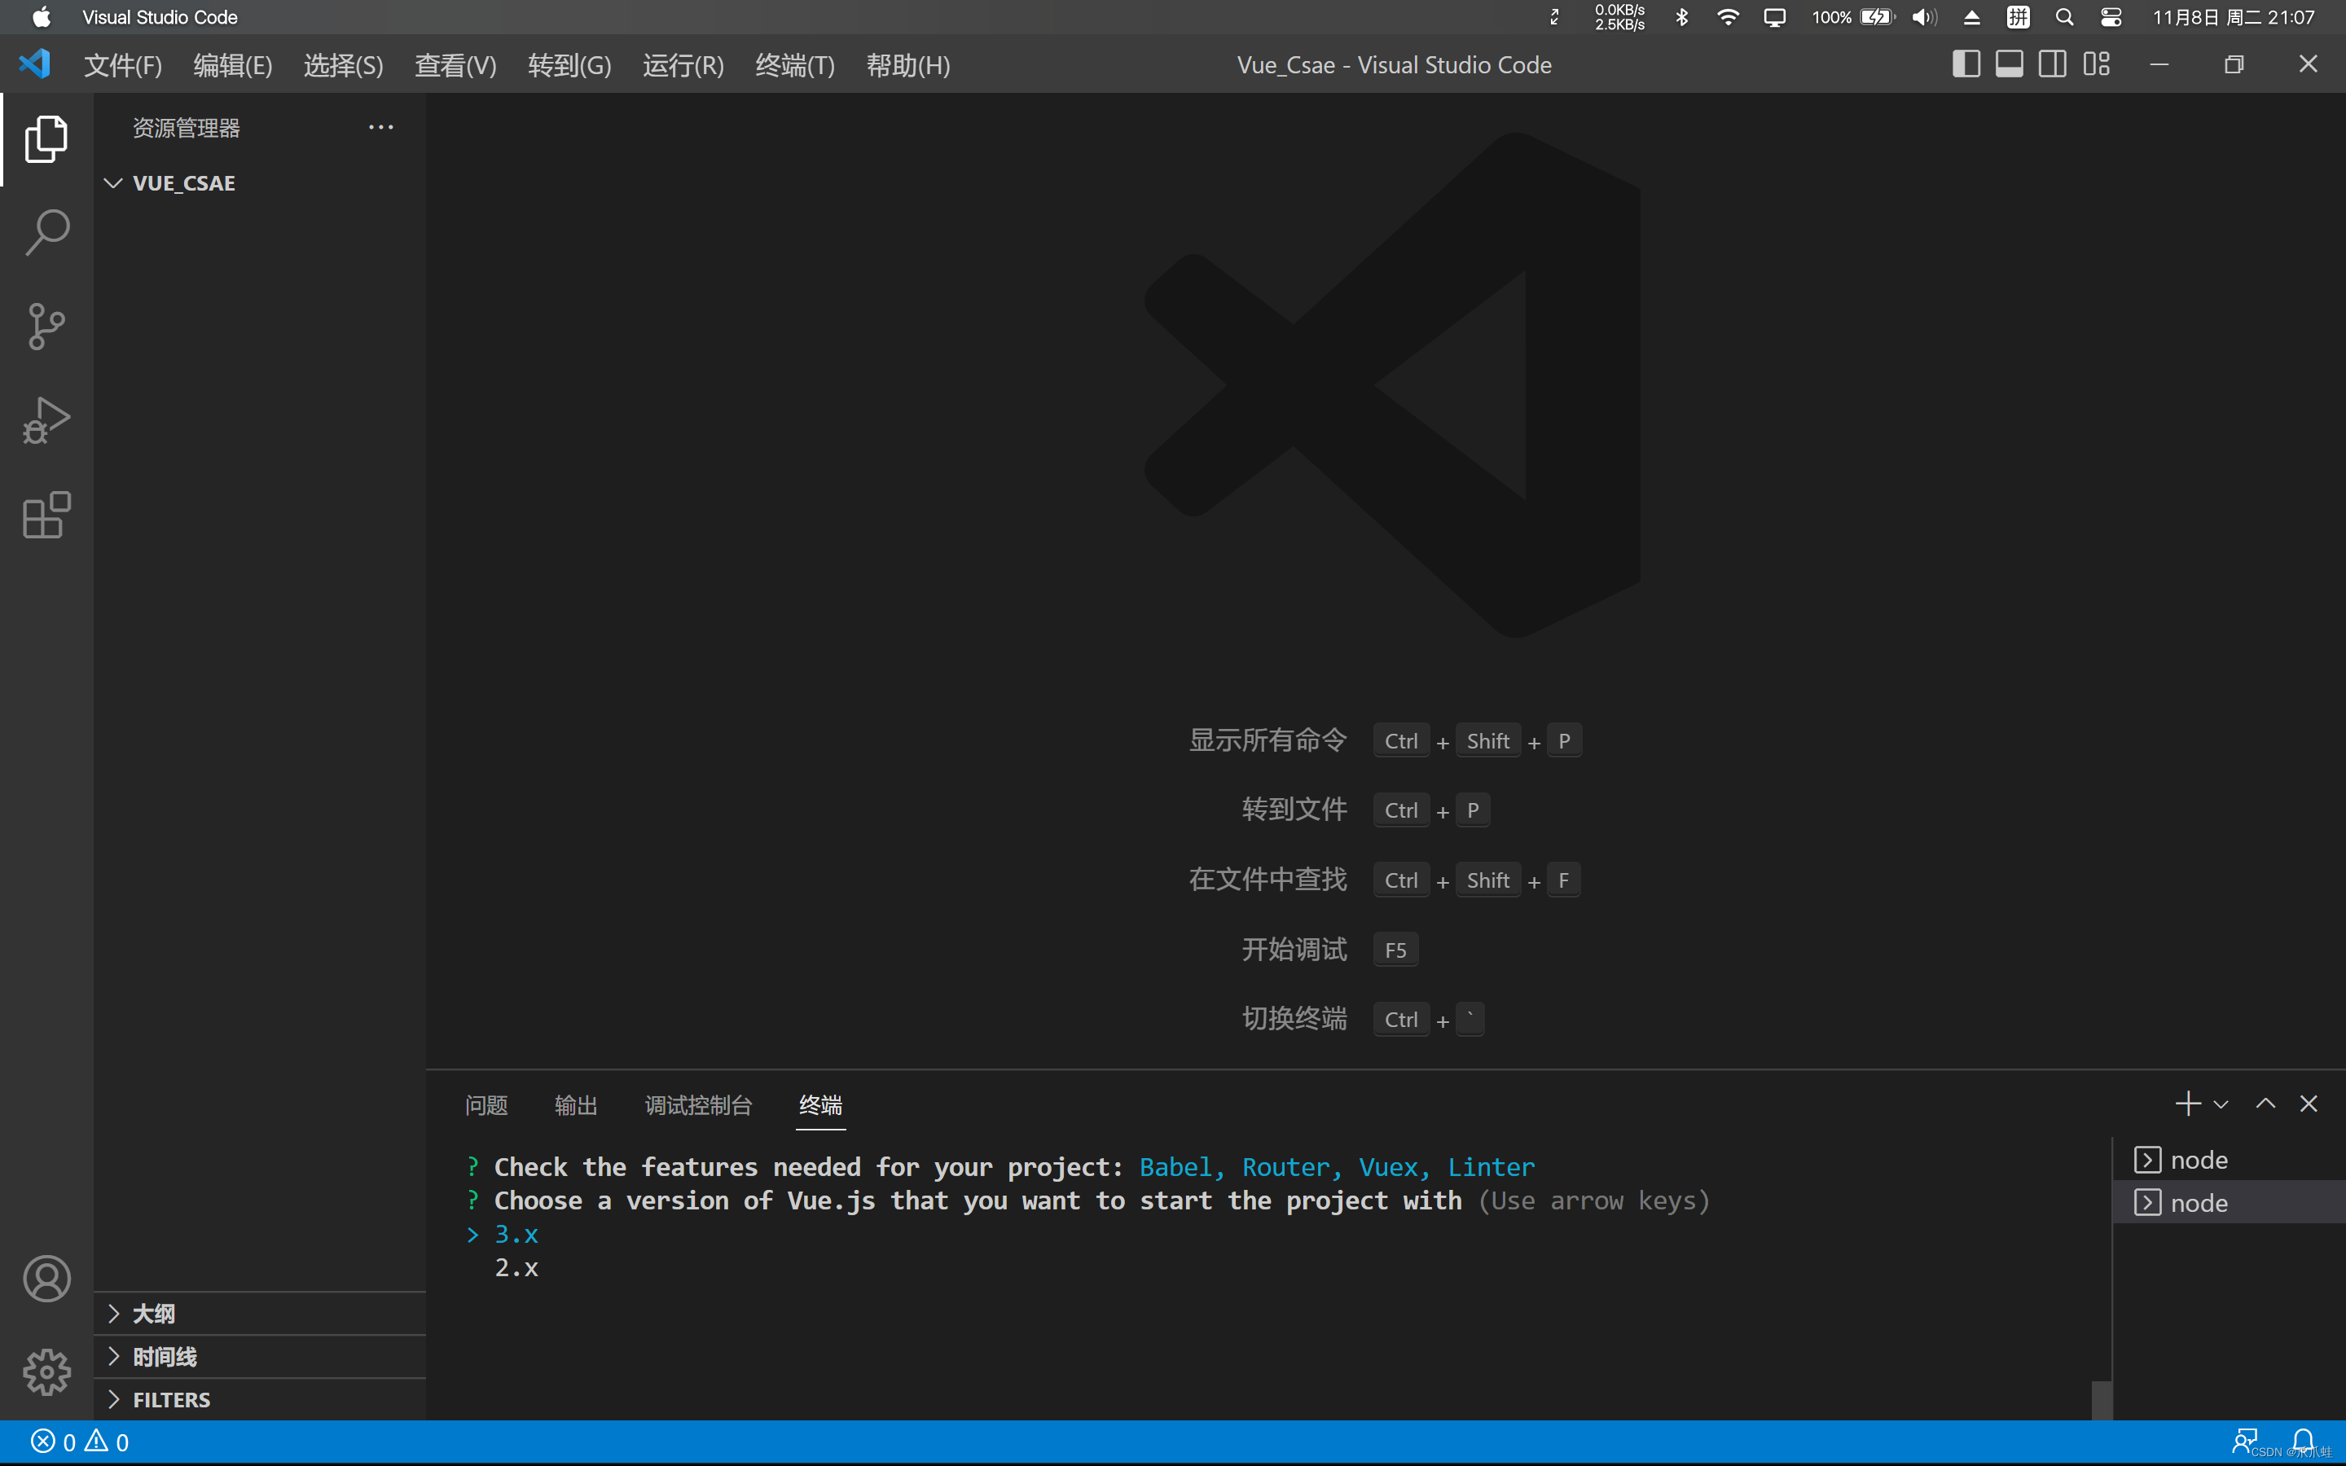Open the Extensions view icon

(46, 515)
